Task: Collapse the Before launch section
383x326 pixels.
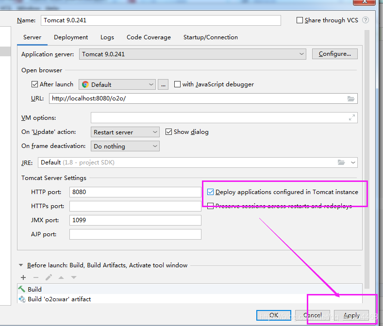Action: click(x=21, y=265)
